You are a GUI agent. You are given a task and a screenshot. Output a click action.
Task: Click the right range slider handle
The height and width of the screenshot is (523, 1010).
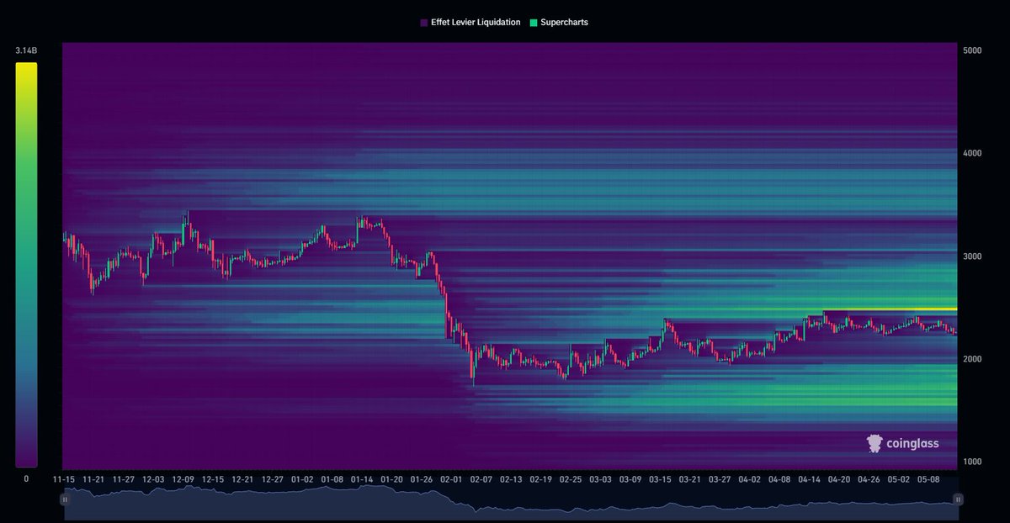[x=958, y=499]
